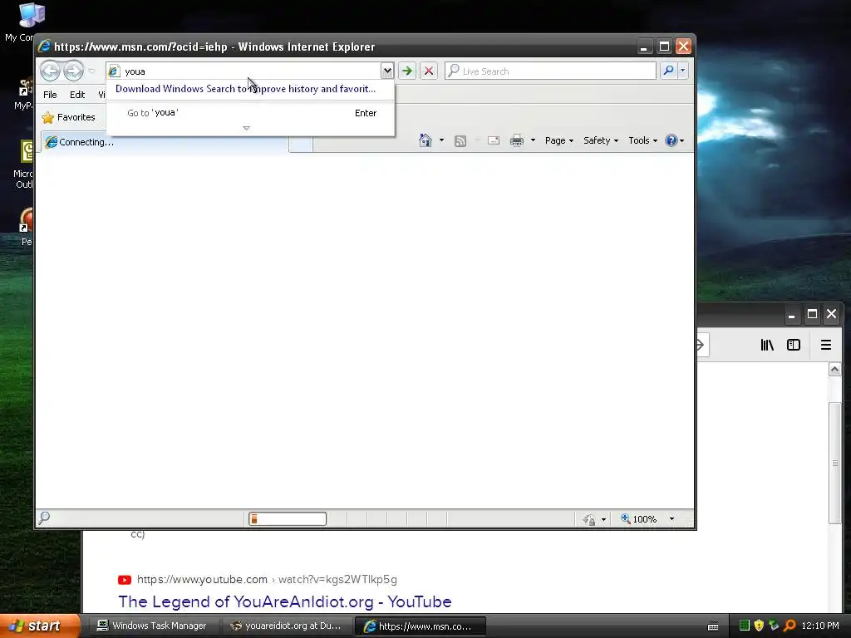Click the Print icon
The height and width of the screenshot is (638, 851).
click(517, 140)
